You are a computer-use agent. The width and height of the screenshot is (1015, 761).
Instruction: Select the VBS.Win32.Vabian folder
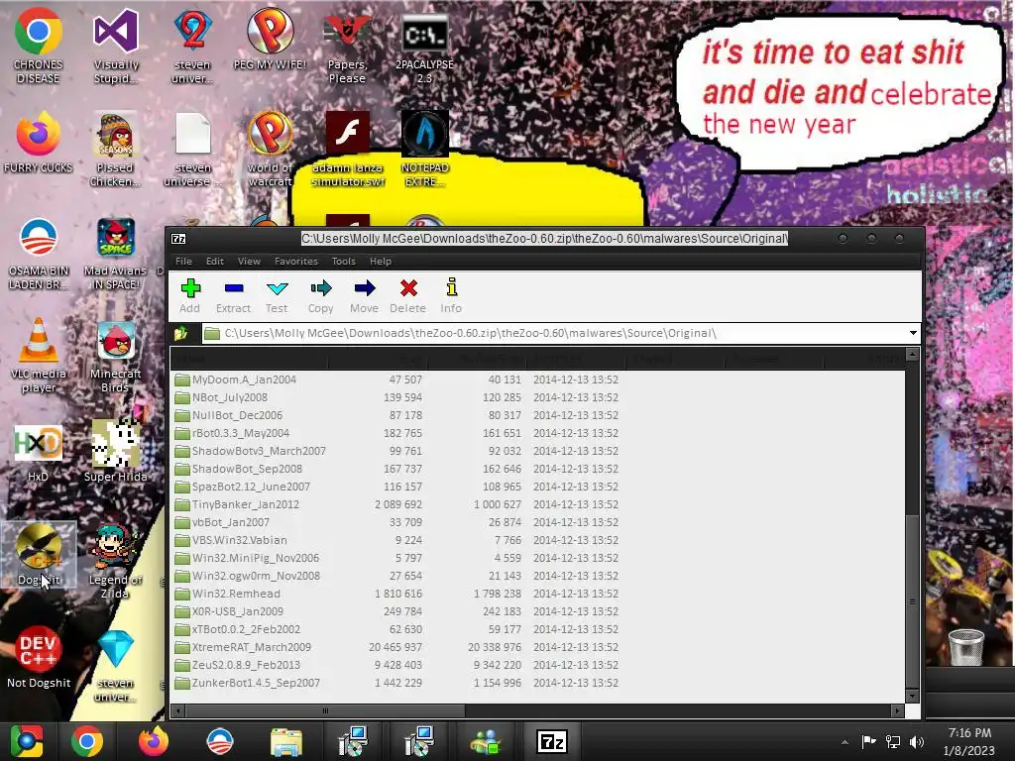[230, 540]
